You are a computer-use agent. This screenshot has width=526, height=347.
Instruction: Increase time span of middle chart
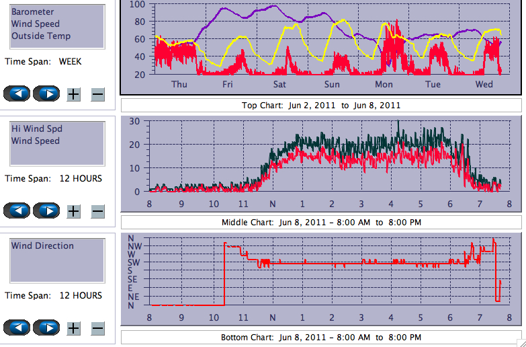point(74,211)
